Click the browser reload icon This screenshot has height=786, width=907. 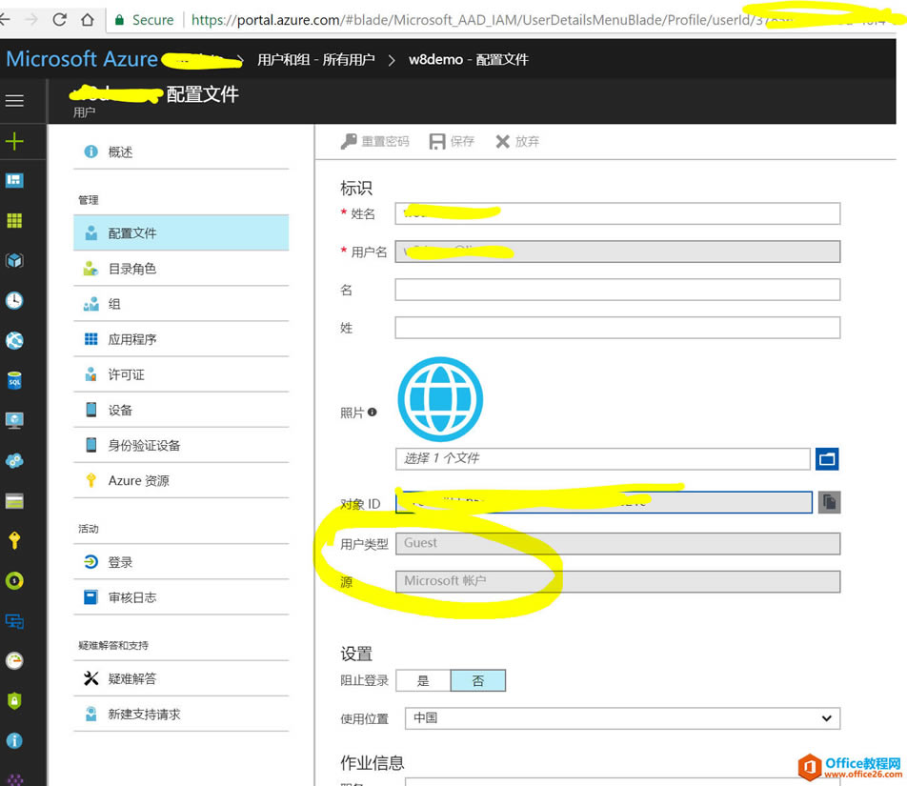pyautogui.click(x=60, y=20)
